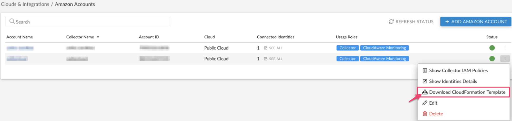This screenshot has height=121, width=512.
Task: Select Download CloudFormation Template
Action: pos(467,92)
